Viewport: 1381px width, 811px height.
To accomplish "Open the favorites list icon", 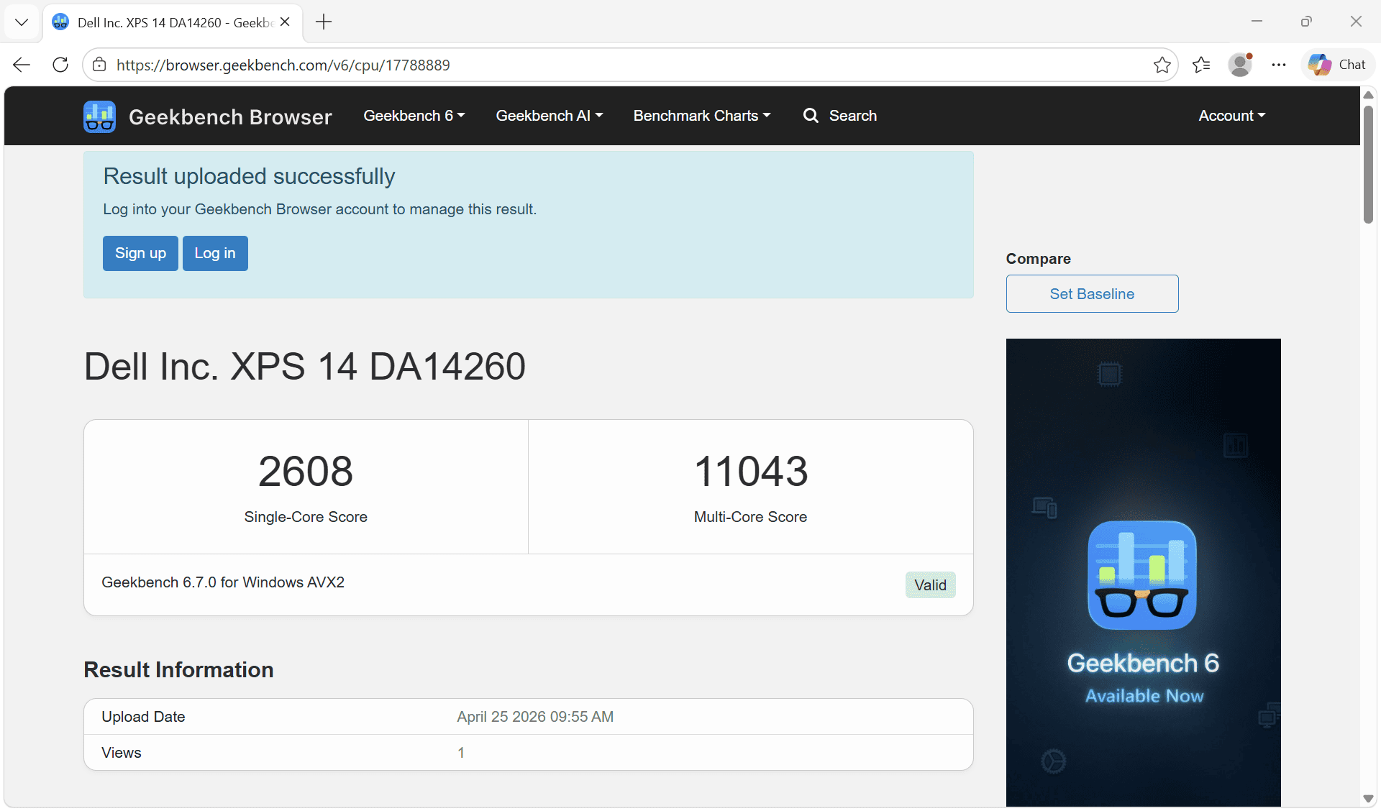I will pos(1201,65).
